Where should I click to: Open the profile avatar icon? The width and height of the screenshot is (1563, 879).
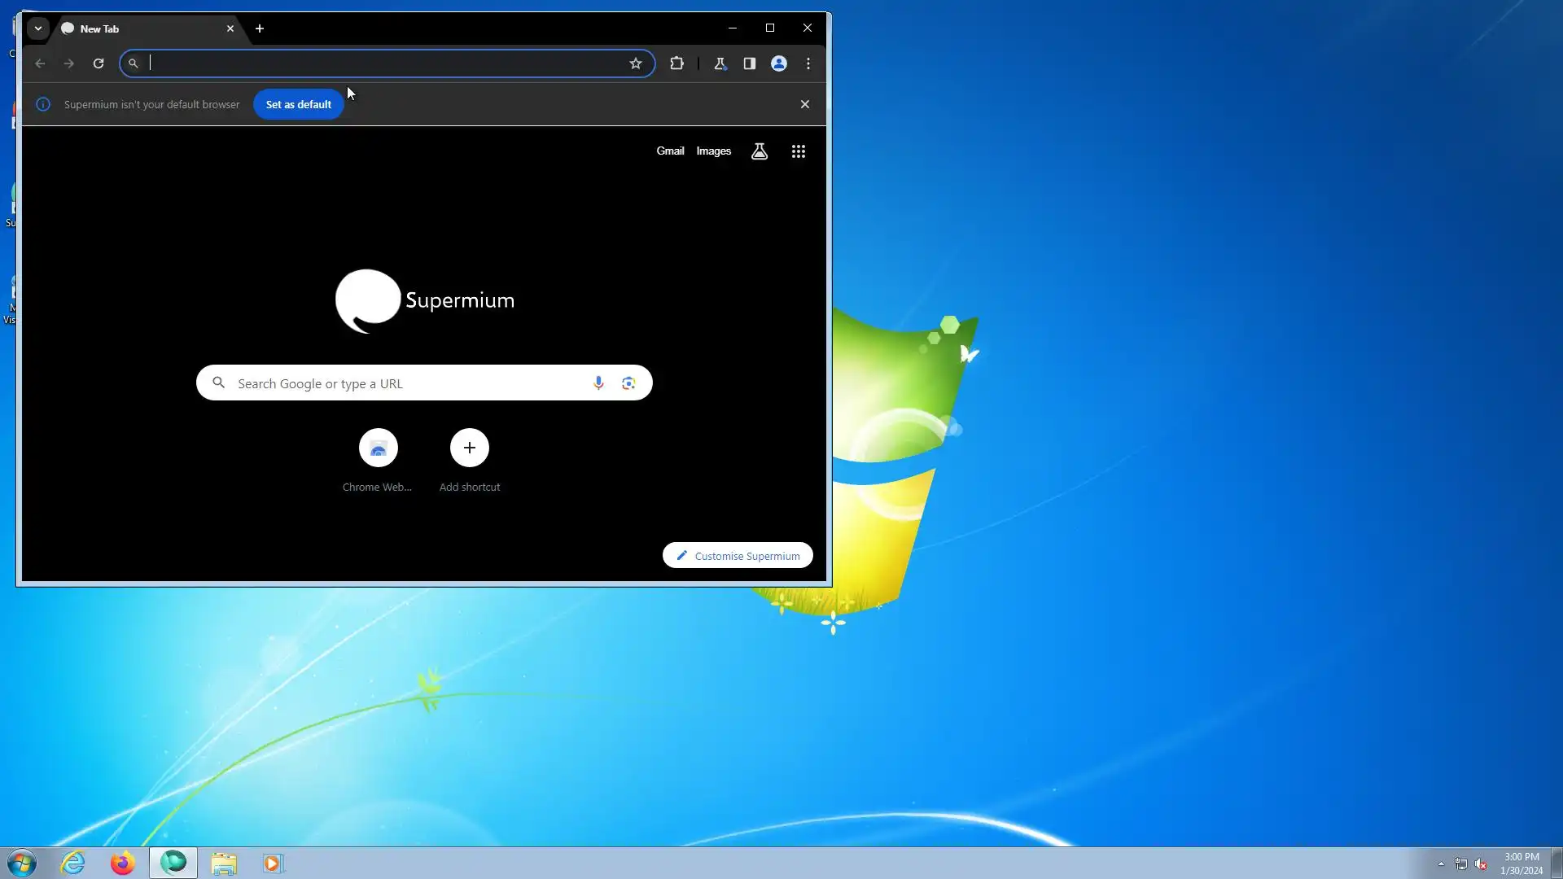click(x=779, y=63)
